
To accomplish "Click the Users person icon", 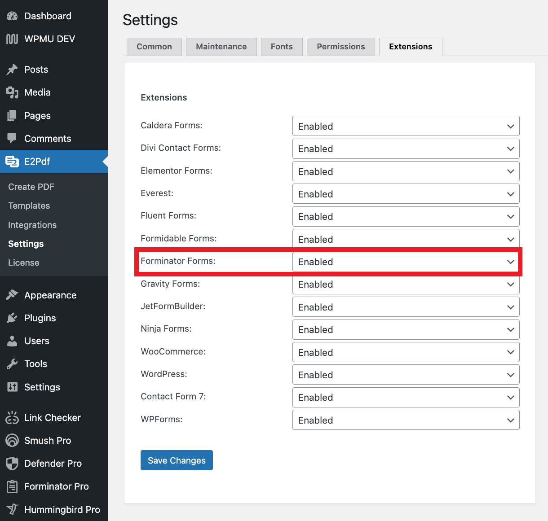I will pyautogui.click(x=12, y=341).
